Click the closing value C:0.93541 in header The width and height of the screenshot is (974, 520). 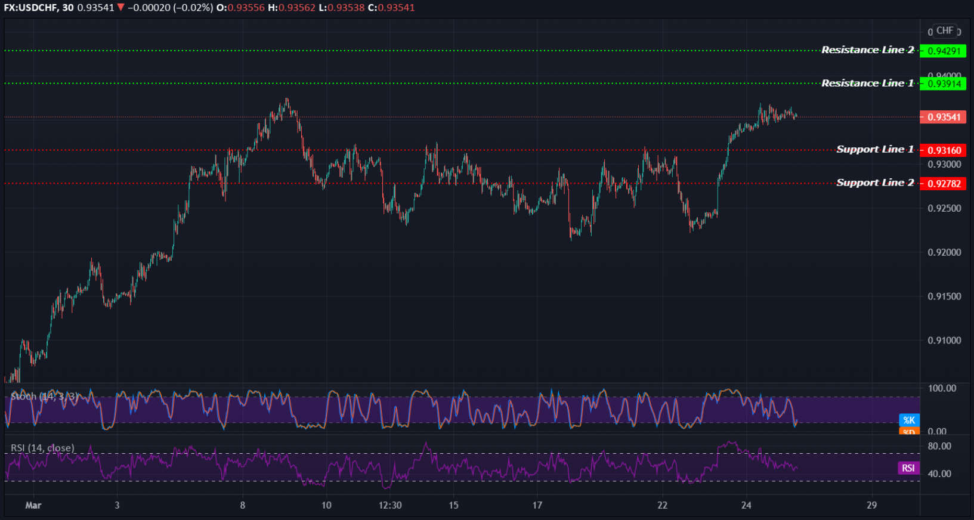coord(392,8)
